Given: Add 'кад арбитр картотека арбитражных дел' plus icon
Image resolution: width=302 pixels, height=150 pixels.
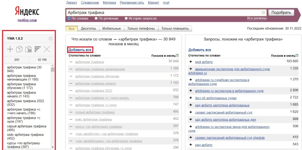Looking at the screenshot, I should pyautogui.click(x=191, y=120).
